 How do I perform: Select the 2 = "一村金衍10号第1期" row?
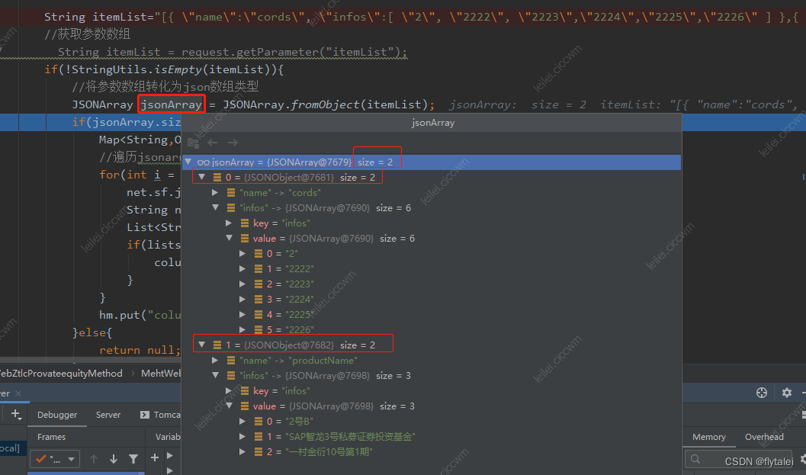pos(432,452)
